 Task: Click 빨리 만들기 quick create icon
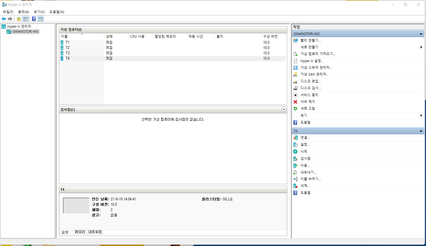click(295, 40)
